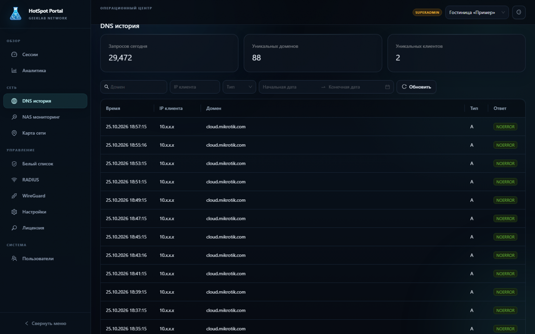535x334 pixels.
Task: Collapse sidebar with Свернуть меню
Action: tap(46, 323)
